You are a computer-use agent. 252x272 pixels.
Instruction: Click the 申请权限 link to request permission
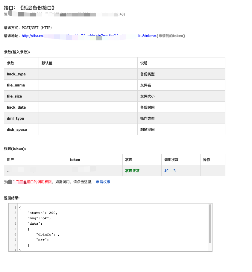tap(103, 182)
